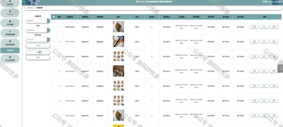Click 修改 for row 8888888888
The height and width of the screenshot is (127, 283).
coord(264,27)
